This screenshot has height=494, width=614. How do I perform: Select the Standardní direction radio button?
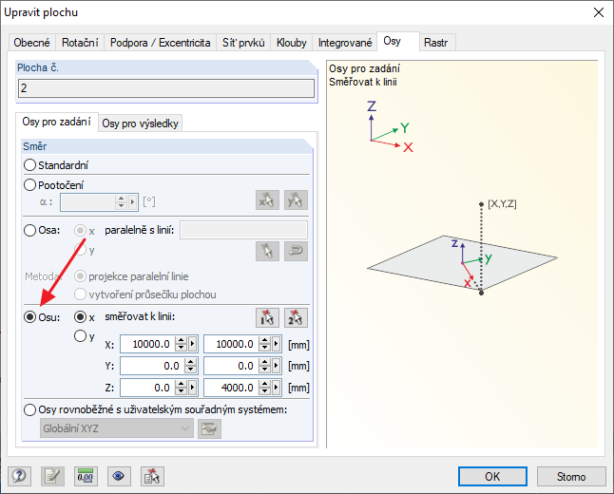(29, 164)
